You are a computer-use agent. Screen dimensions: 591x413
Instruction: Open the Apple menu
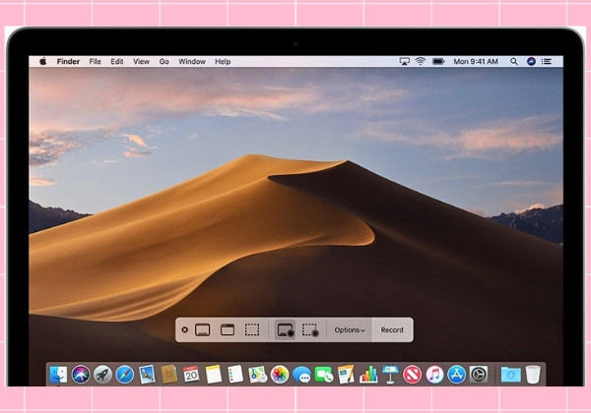(43, 61)
